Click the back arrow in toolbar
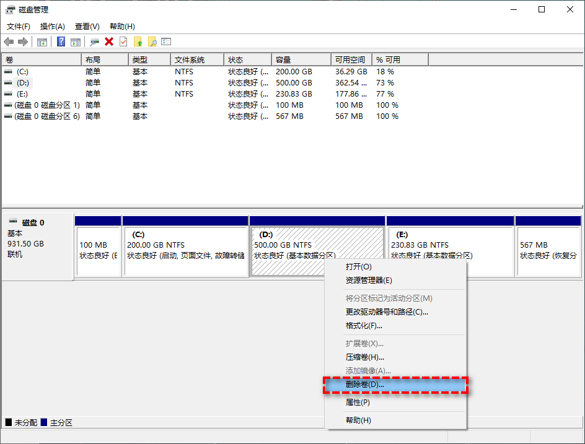585x444 pixels. (x=9, y=41)
